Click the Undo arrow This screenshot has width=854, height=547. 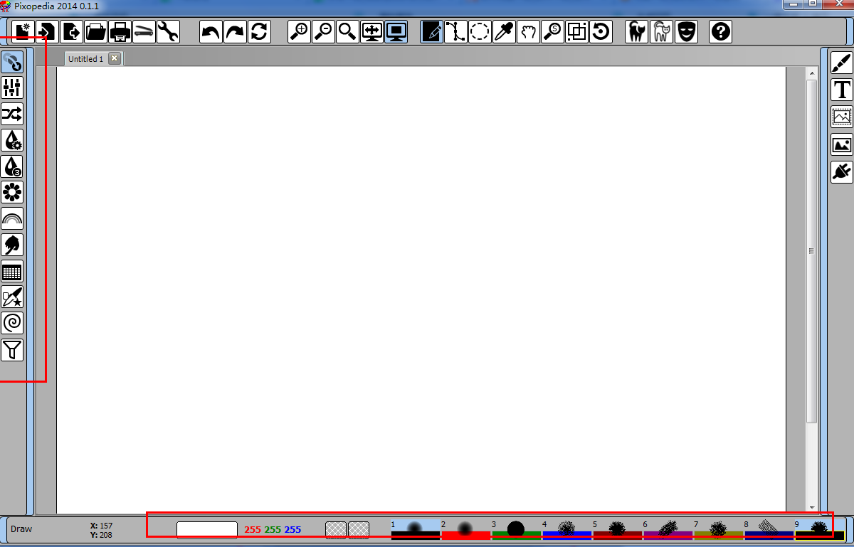point(211,31)
